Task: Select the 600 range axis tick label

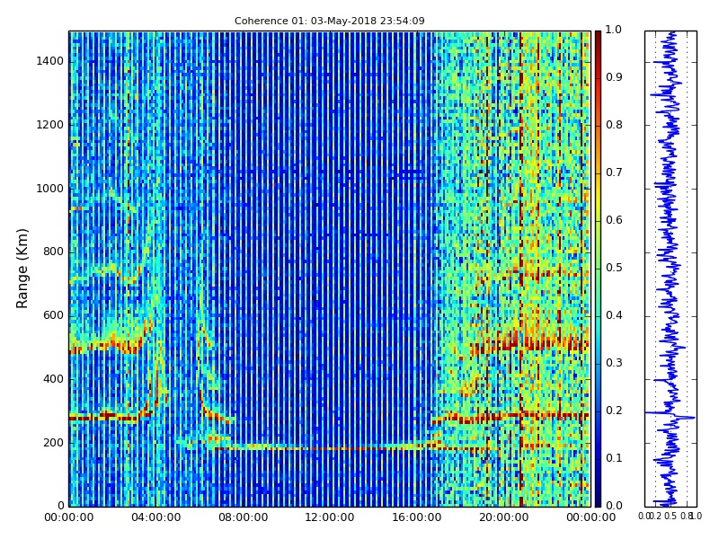Action: (53, 315)
